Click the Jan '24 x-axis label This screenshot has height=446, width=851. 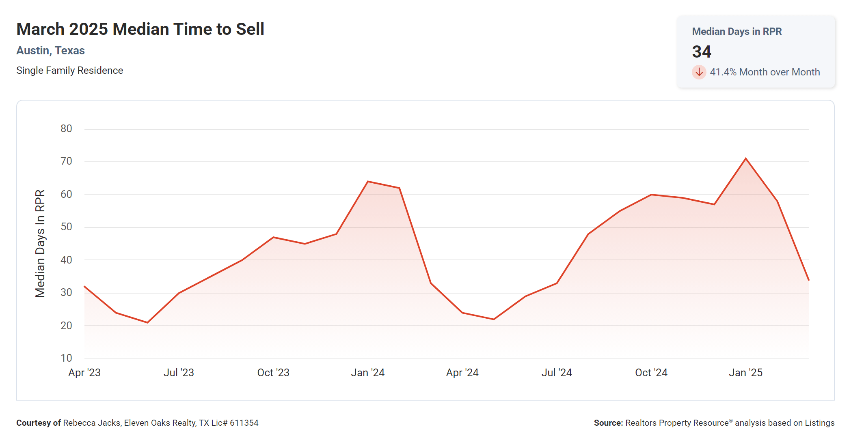tap(367, 373)
